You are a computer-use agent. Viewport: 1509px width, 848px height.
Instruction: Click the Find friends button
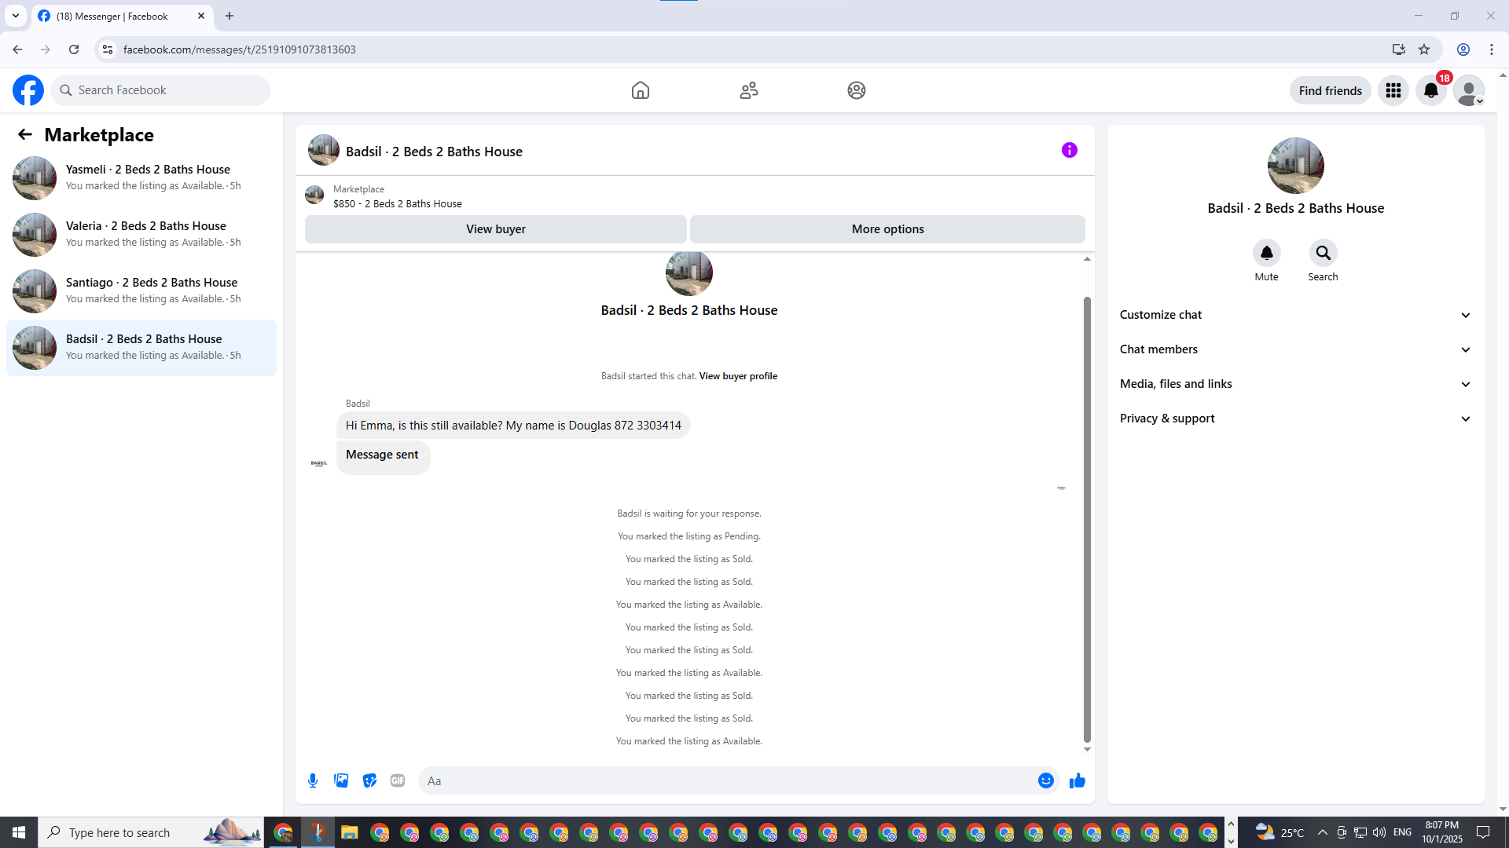coord(1330,90)
